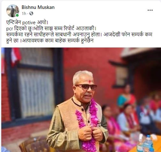Click the man's sunglasses in photo

(x=86, y=87)
